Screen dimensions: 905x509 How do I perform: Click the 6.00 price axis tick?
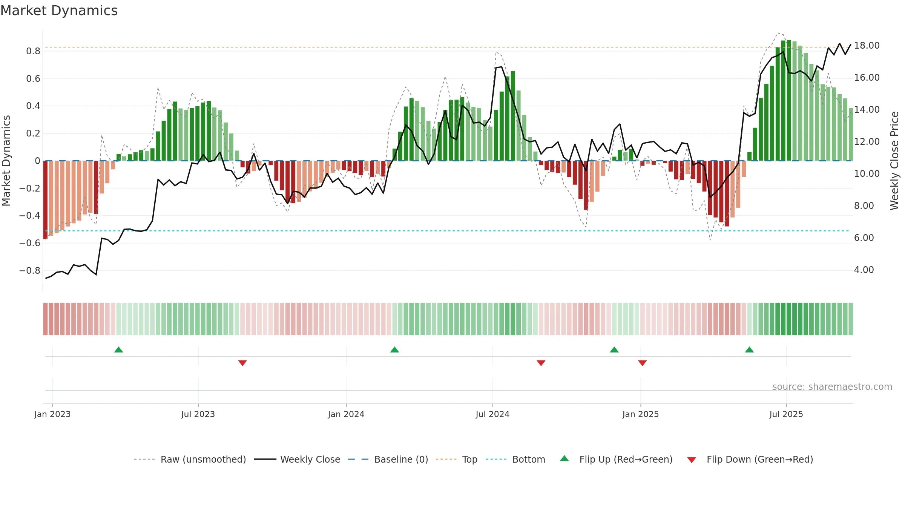pyautogui.click(x=864, y=238)
